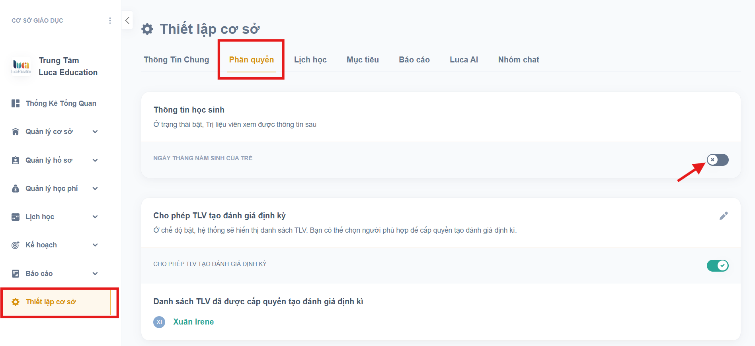This screenshot has width=755, height=346.
Task: Expand the Kế hoạch chevron
Action: (95, 245)
